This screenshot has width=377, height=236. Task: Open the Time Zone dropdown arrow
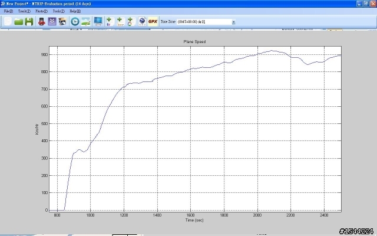(x=233, y=22)
